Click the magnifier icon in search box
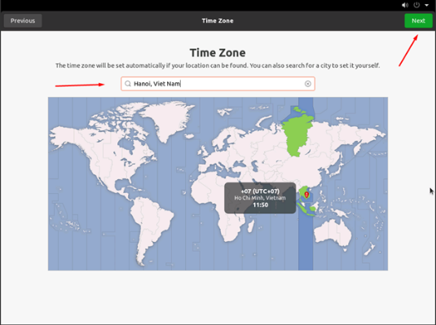The width and height of the screenshot is (436, 325). tap(128, 84)
